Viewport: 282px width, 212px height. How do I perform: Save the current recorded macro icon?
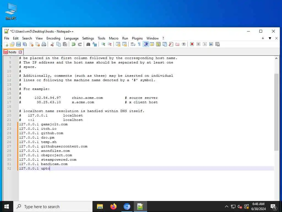click(x=218, y=44)
